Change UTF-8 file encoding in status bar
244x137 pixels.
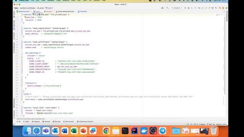(x=196, y=124)
